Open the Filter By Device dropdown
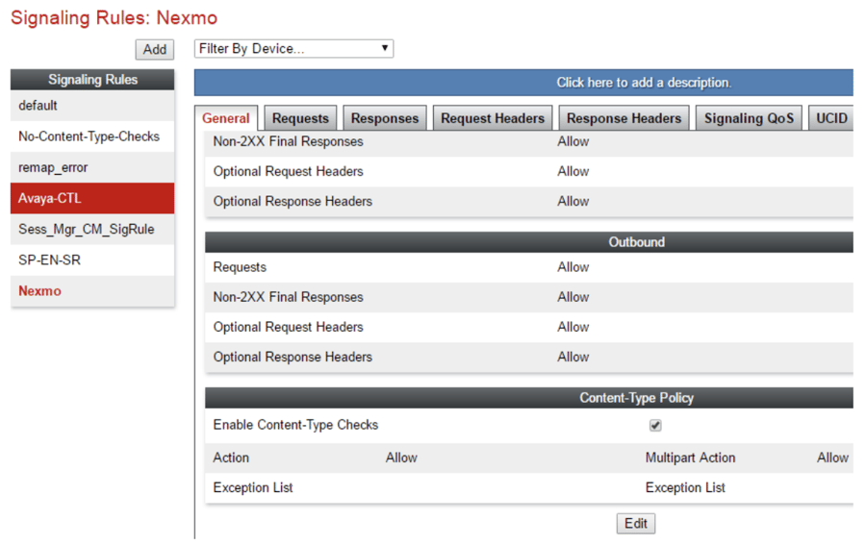The height and width of the screenshot is (545, 866). [293, 49]
